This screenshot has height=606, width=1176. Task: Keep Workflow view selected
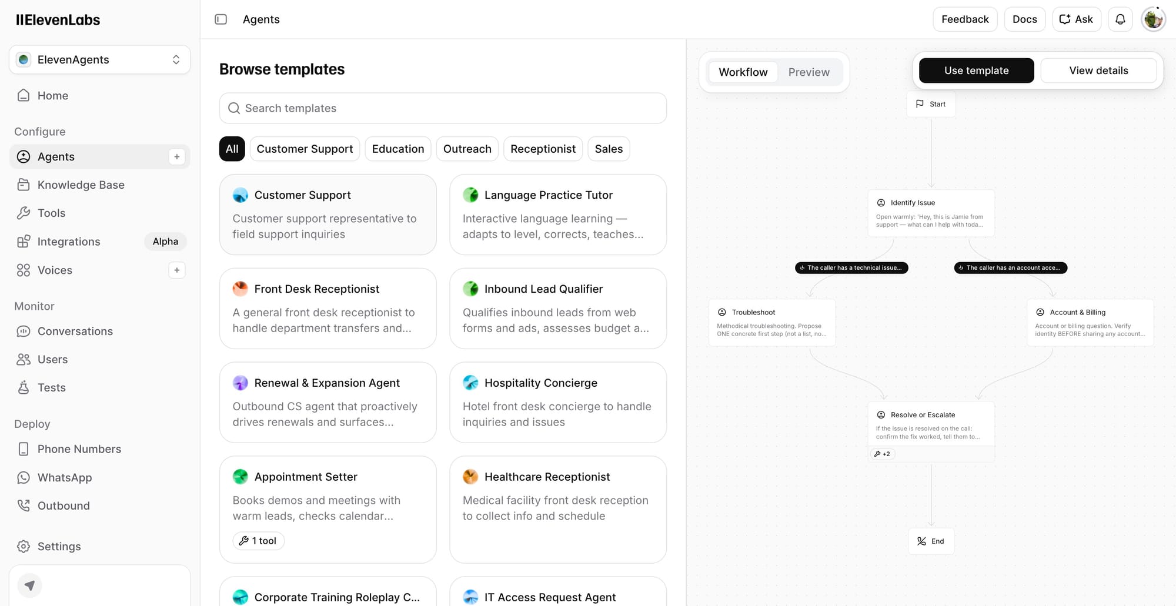tap(743, 72)
